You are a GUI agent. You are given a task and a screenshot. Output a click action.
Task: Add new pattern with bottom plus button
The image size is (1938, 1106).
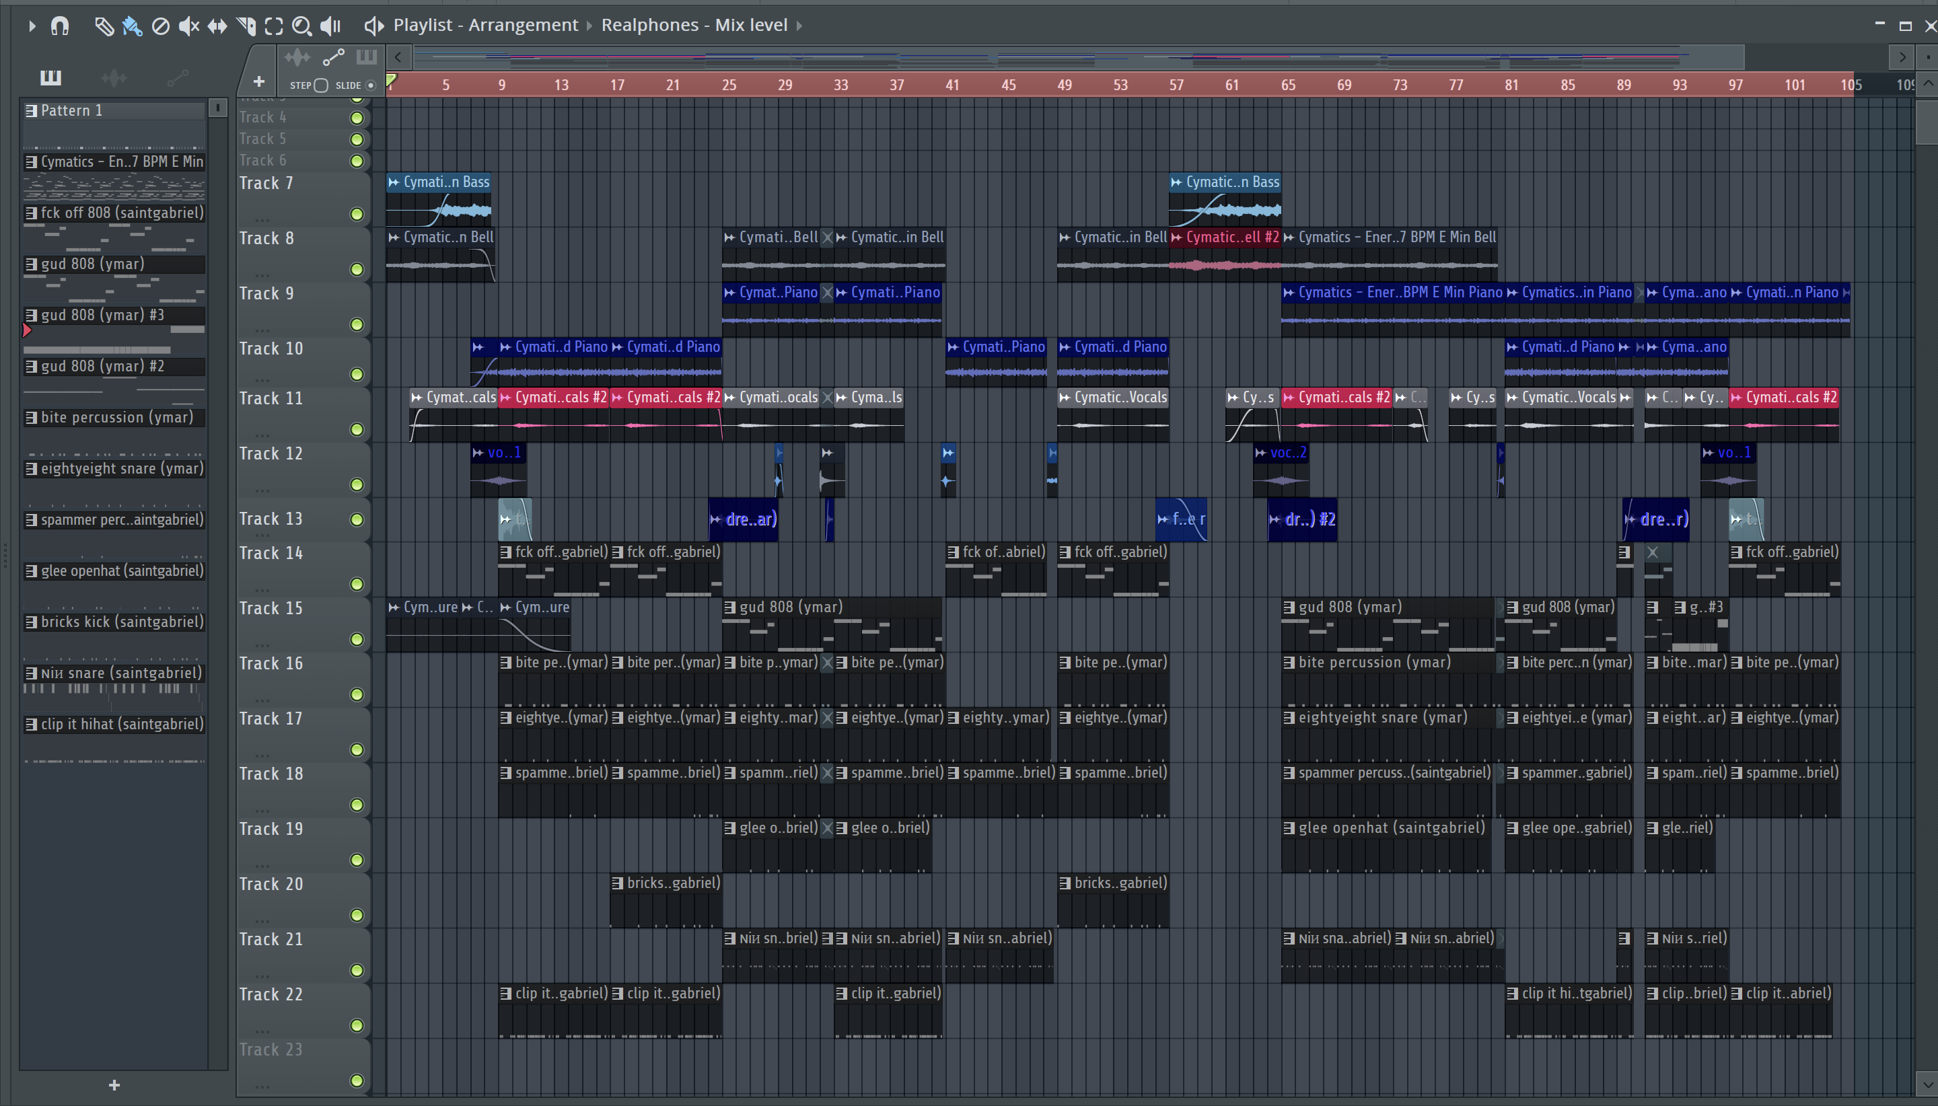coord(114,1084)
